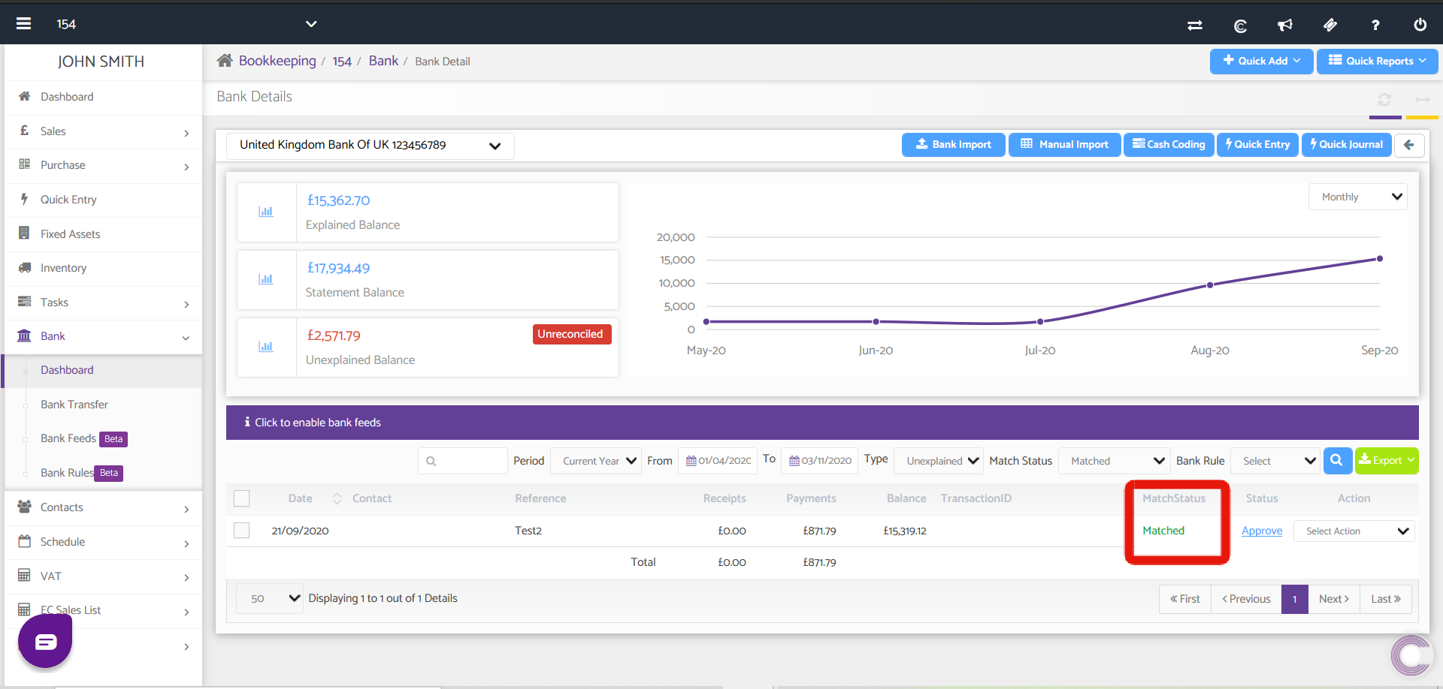Open Bank Transfer submenu item

click(74, 405)
